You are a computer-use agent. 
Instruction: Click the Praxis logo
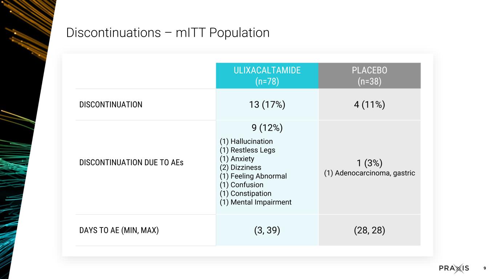[x=454, y=268]
